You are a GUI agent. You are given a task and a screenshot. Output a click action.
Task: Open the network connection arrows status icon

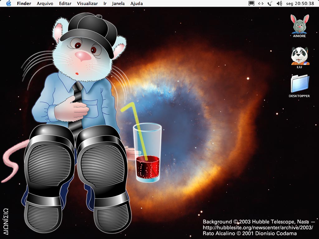[261, 3]
